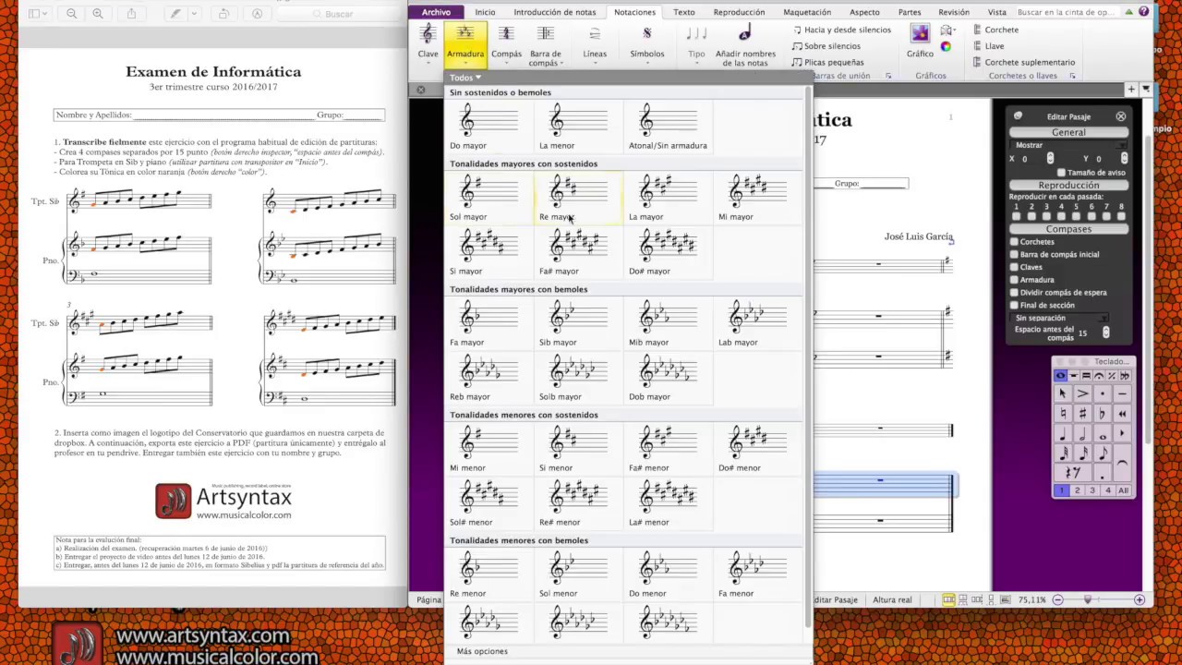The image size is (1182, 665).
Task: Select the sharp accidental on Teclado keypad
Action: pos(1082,414)
